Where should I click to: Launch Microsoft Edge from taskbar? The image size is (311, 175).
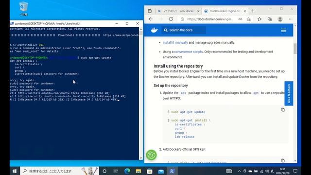pyautogui.click(x=127, y=171)
